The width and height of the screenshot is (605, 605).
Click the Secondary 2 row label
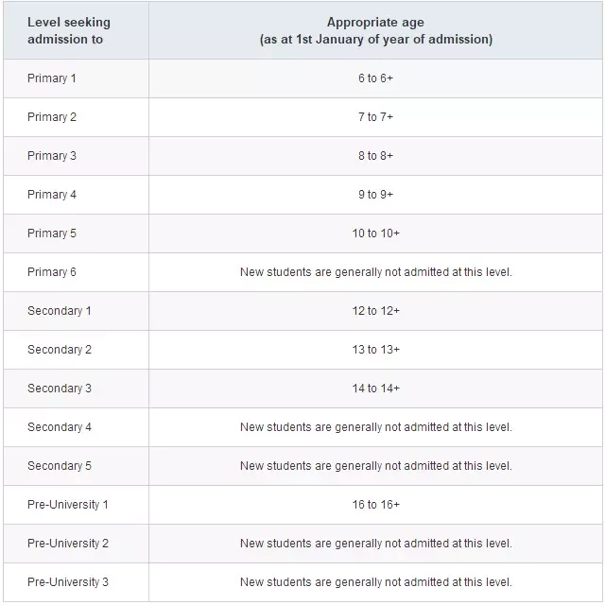tap(60, 350)
